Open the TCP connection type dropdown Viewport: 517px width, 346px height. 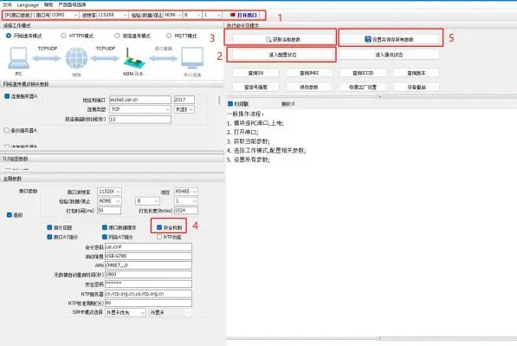tap(140, 109)
